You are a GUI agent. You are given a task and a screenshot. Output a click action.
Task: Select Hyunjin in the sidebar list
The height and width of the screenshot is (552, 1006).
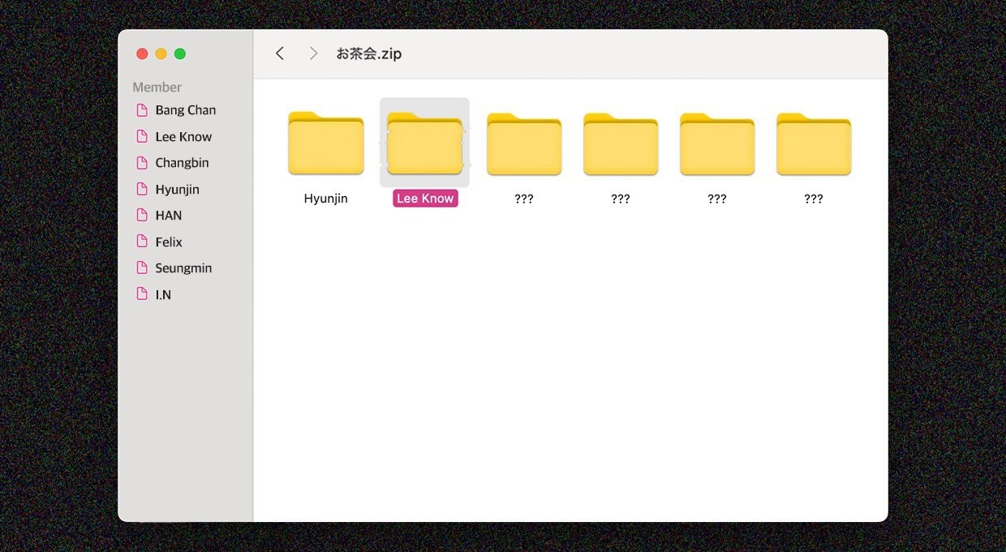177,190
